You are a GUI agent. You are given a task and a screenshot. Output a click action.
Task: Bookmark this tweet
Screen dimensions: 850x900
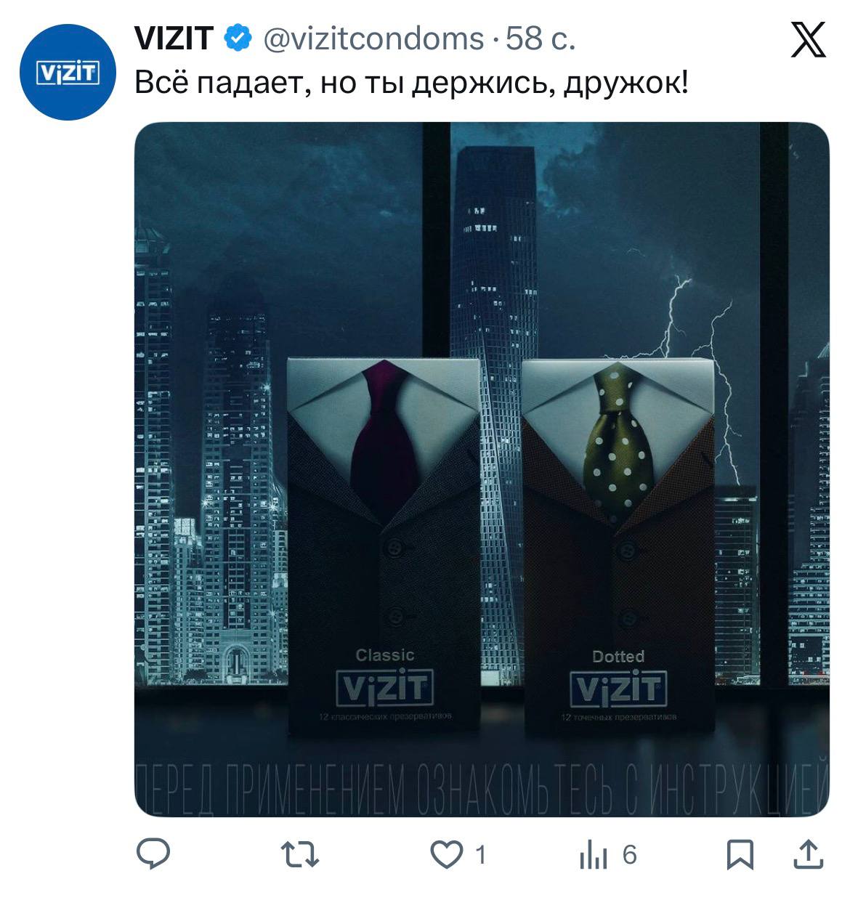point(740,854)
